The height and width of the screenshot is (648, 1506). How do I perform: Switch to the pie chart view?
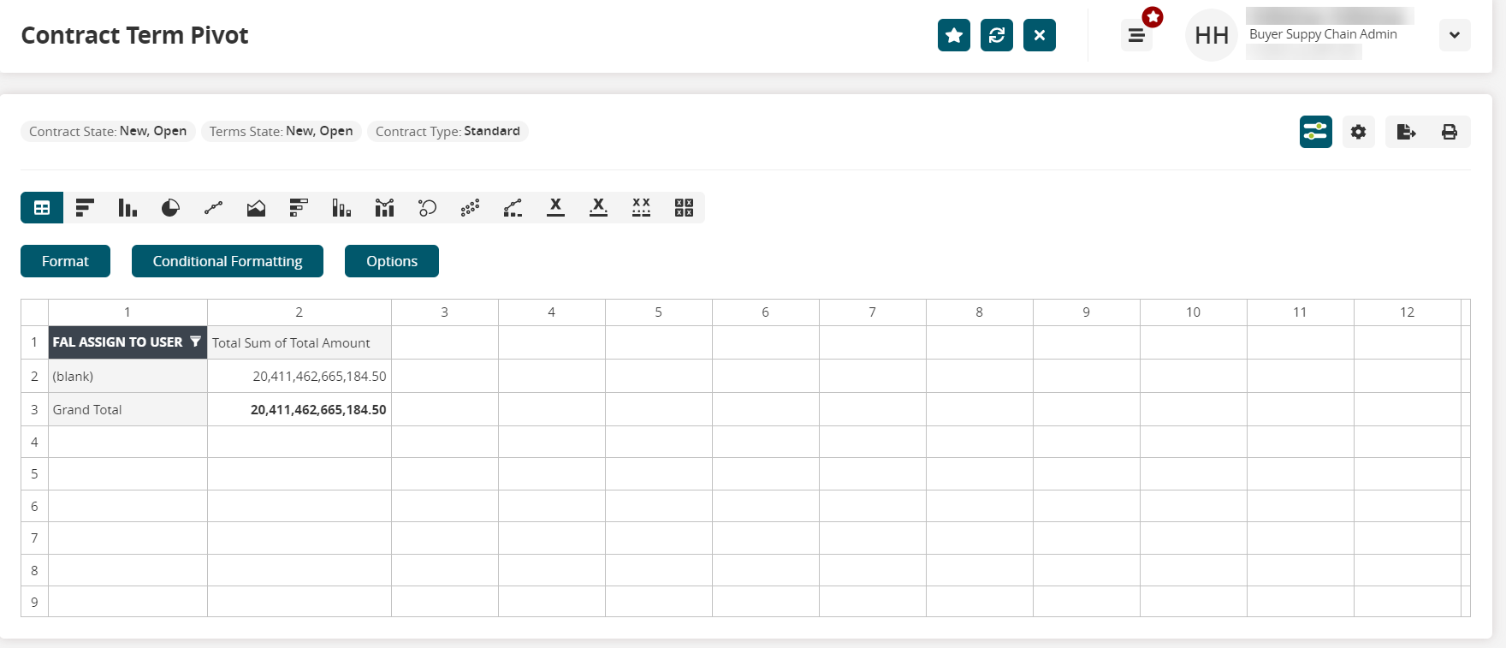tap(170, 208)
